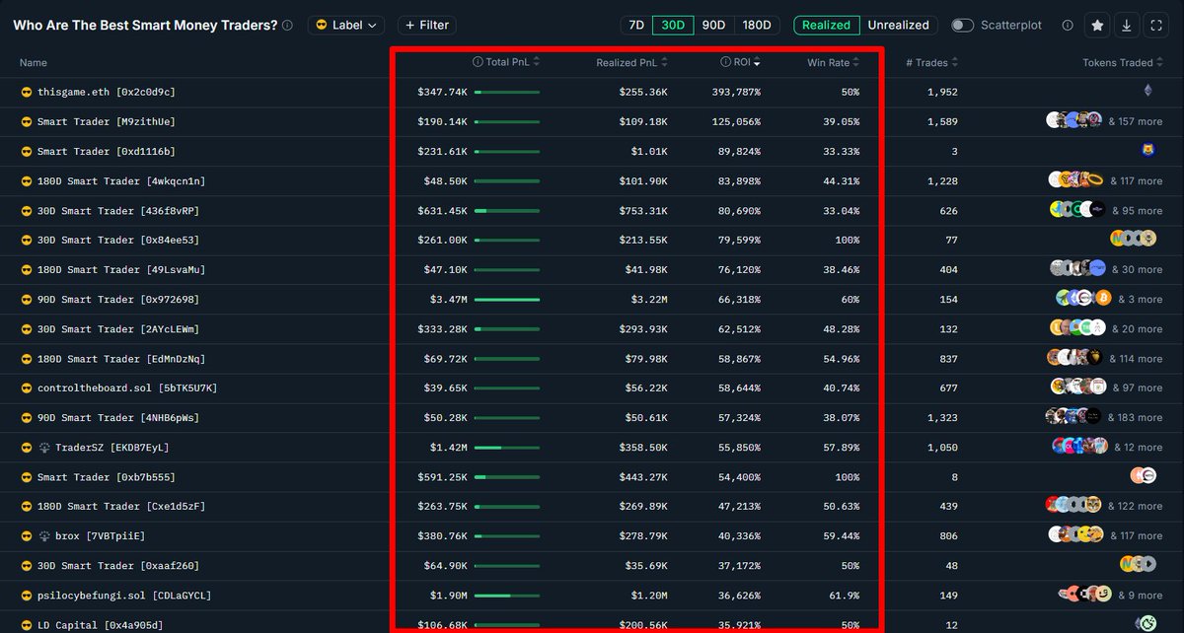Viewport: 1184px width, 633px height.
Task: Sort by the Realized PnL column arrows
Action: pos(664,62)
